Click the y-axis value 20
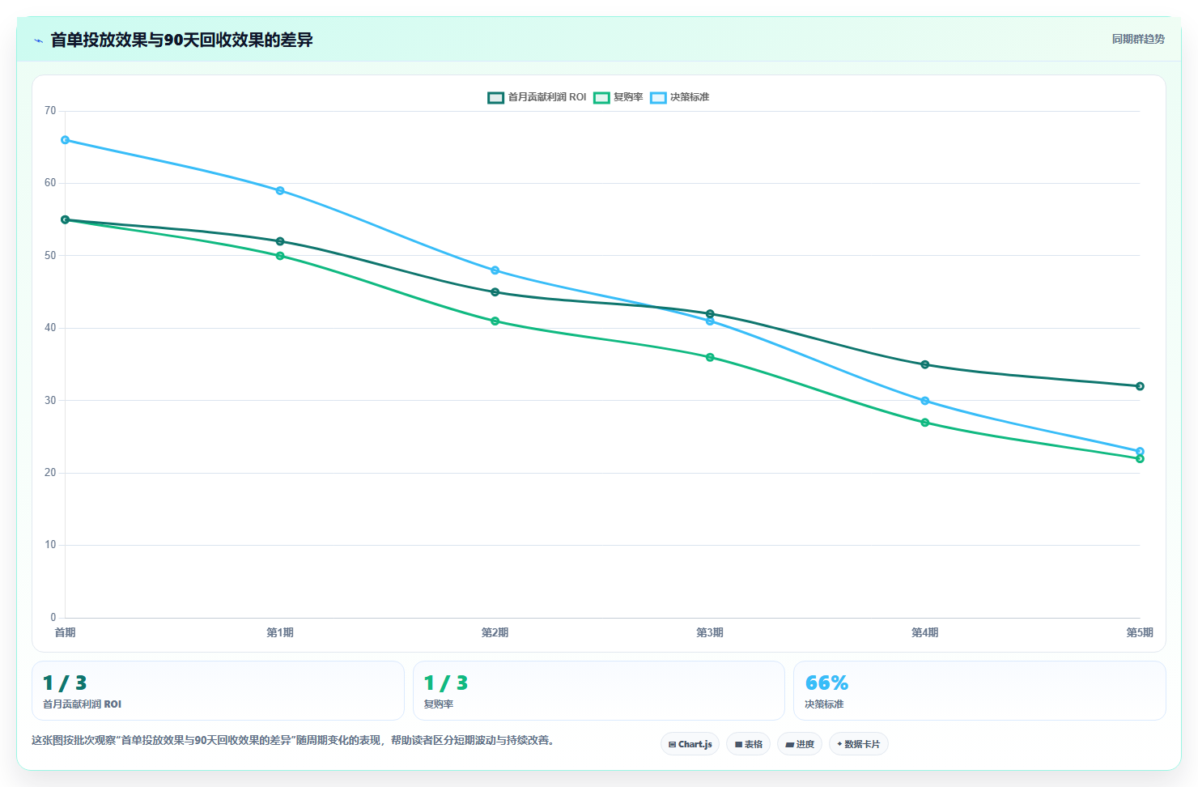 tap(50, 473)
